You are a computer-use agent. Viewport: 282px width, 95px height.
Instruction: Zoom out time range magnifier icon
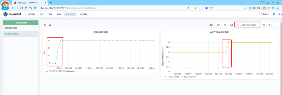(x=264, y=25)
